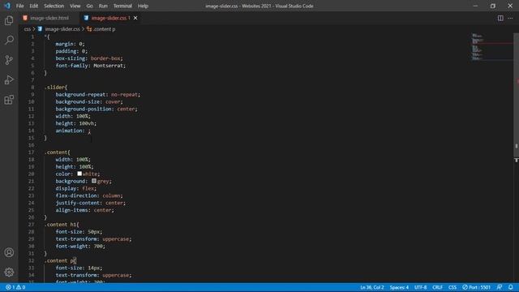The height and width of the screenshot is (292, 519).
Task: Split the editor to the right
Action: (x=500, y=18)
